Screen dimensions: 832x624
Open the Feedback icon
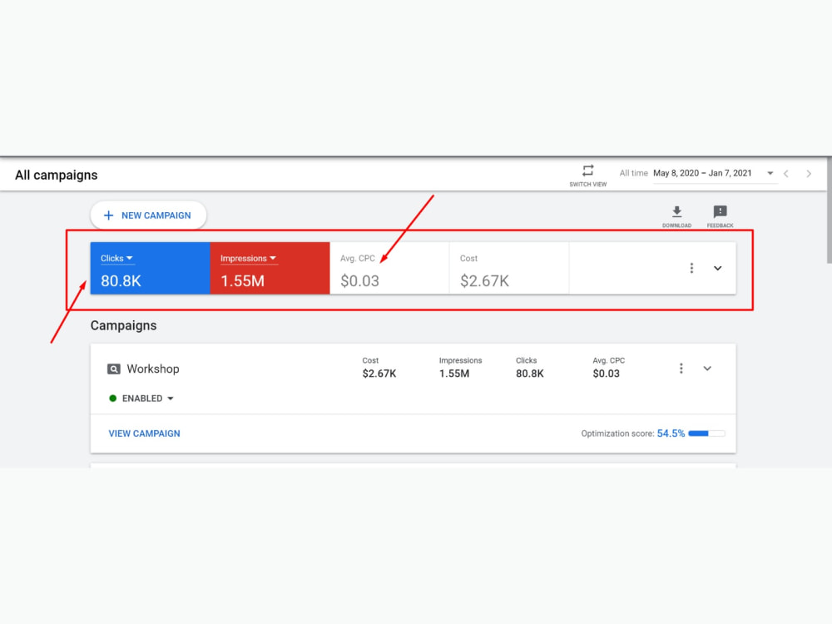point(720,212)
